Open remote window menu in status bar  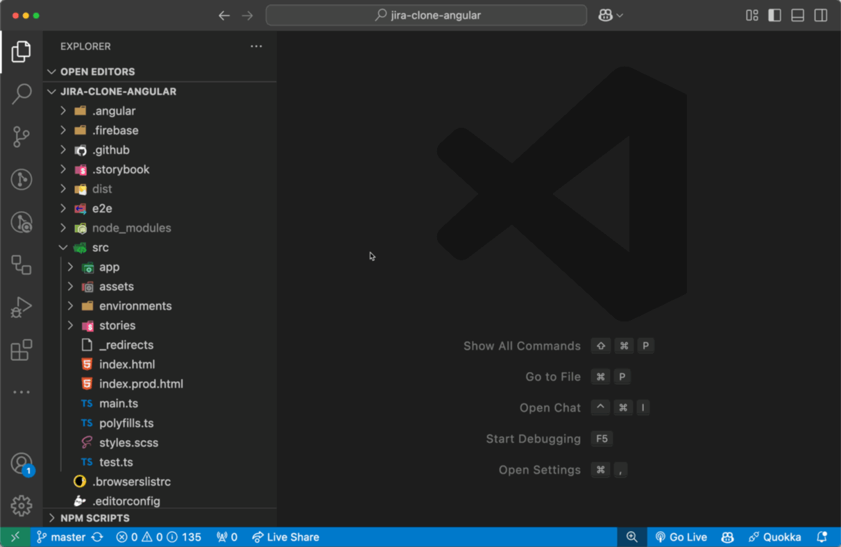[x=15, y=537]
